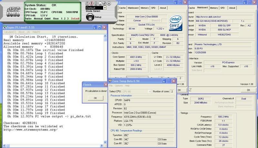
Task: Click the Core Temp title bar icon
Action: [x=110, y=81]
